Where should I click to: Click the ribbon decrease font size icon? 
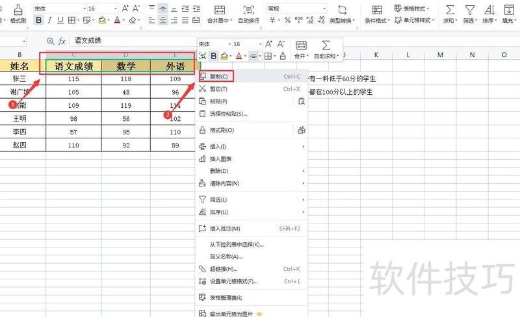click(136, 8)
